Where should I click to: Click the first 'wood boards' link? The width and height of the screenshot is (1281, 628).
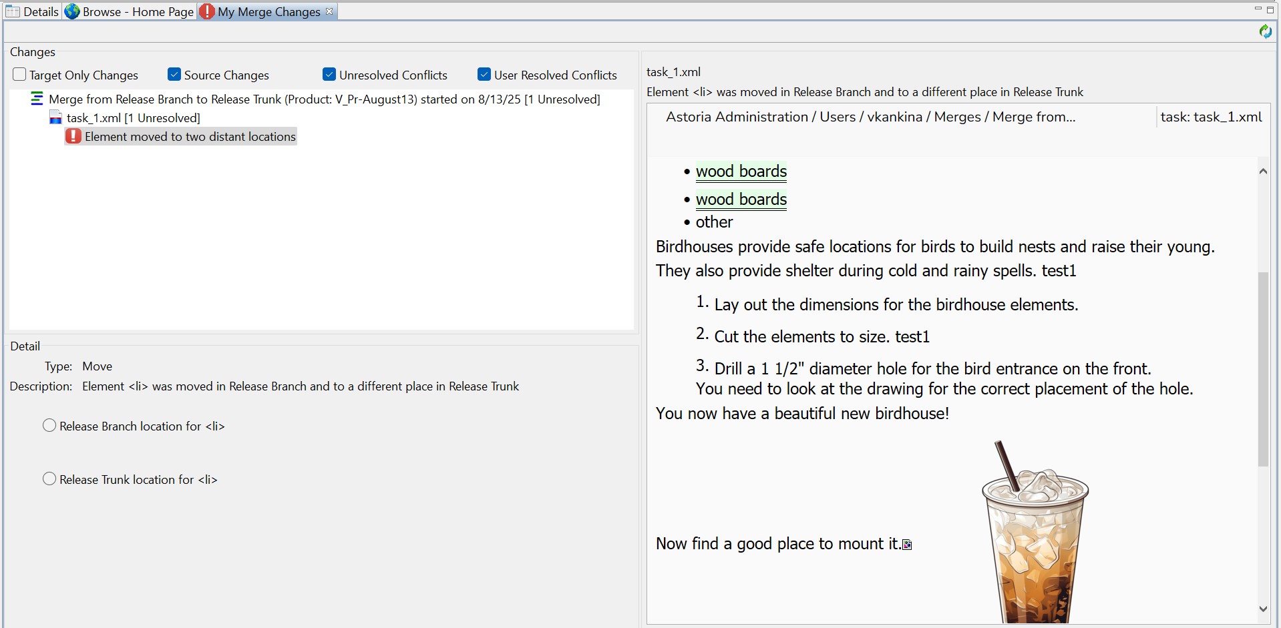[741, 172]
